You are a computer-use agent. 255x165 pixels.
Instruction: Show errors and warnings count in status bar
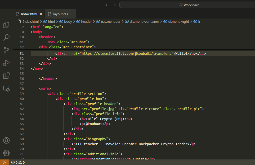tap(18, 162)
